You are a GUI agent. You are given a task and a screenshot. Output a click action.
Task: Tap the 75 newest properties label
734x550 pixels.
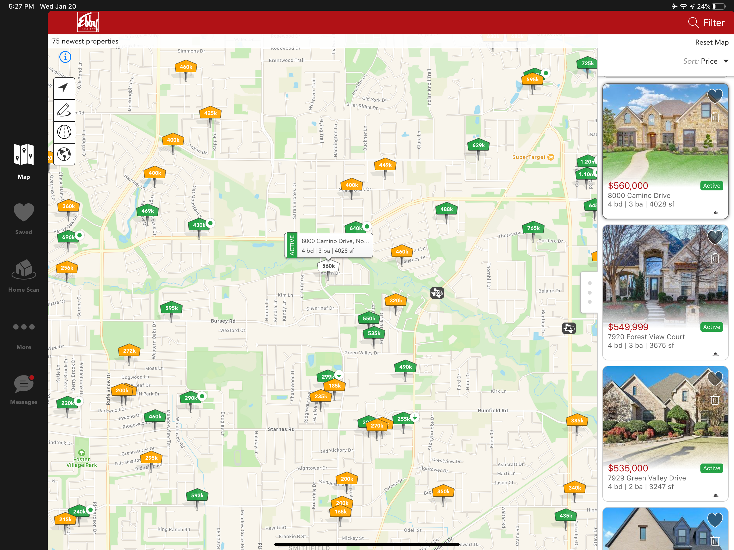[x=85, y=41]
